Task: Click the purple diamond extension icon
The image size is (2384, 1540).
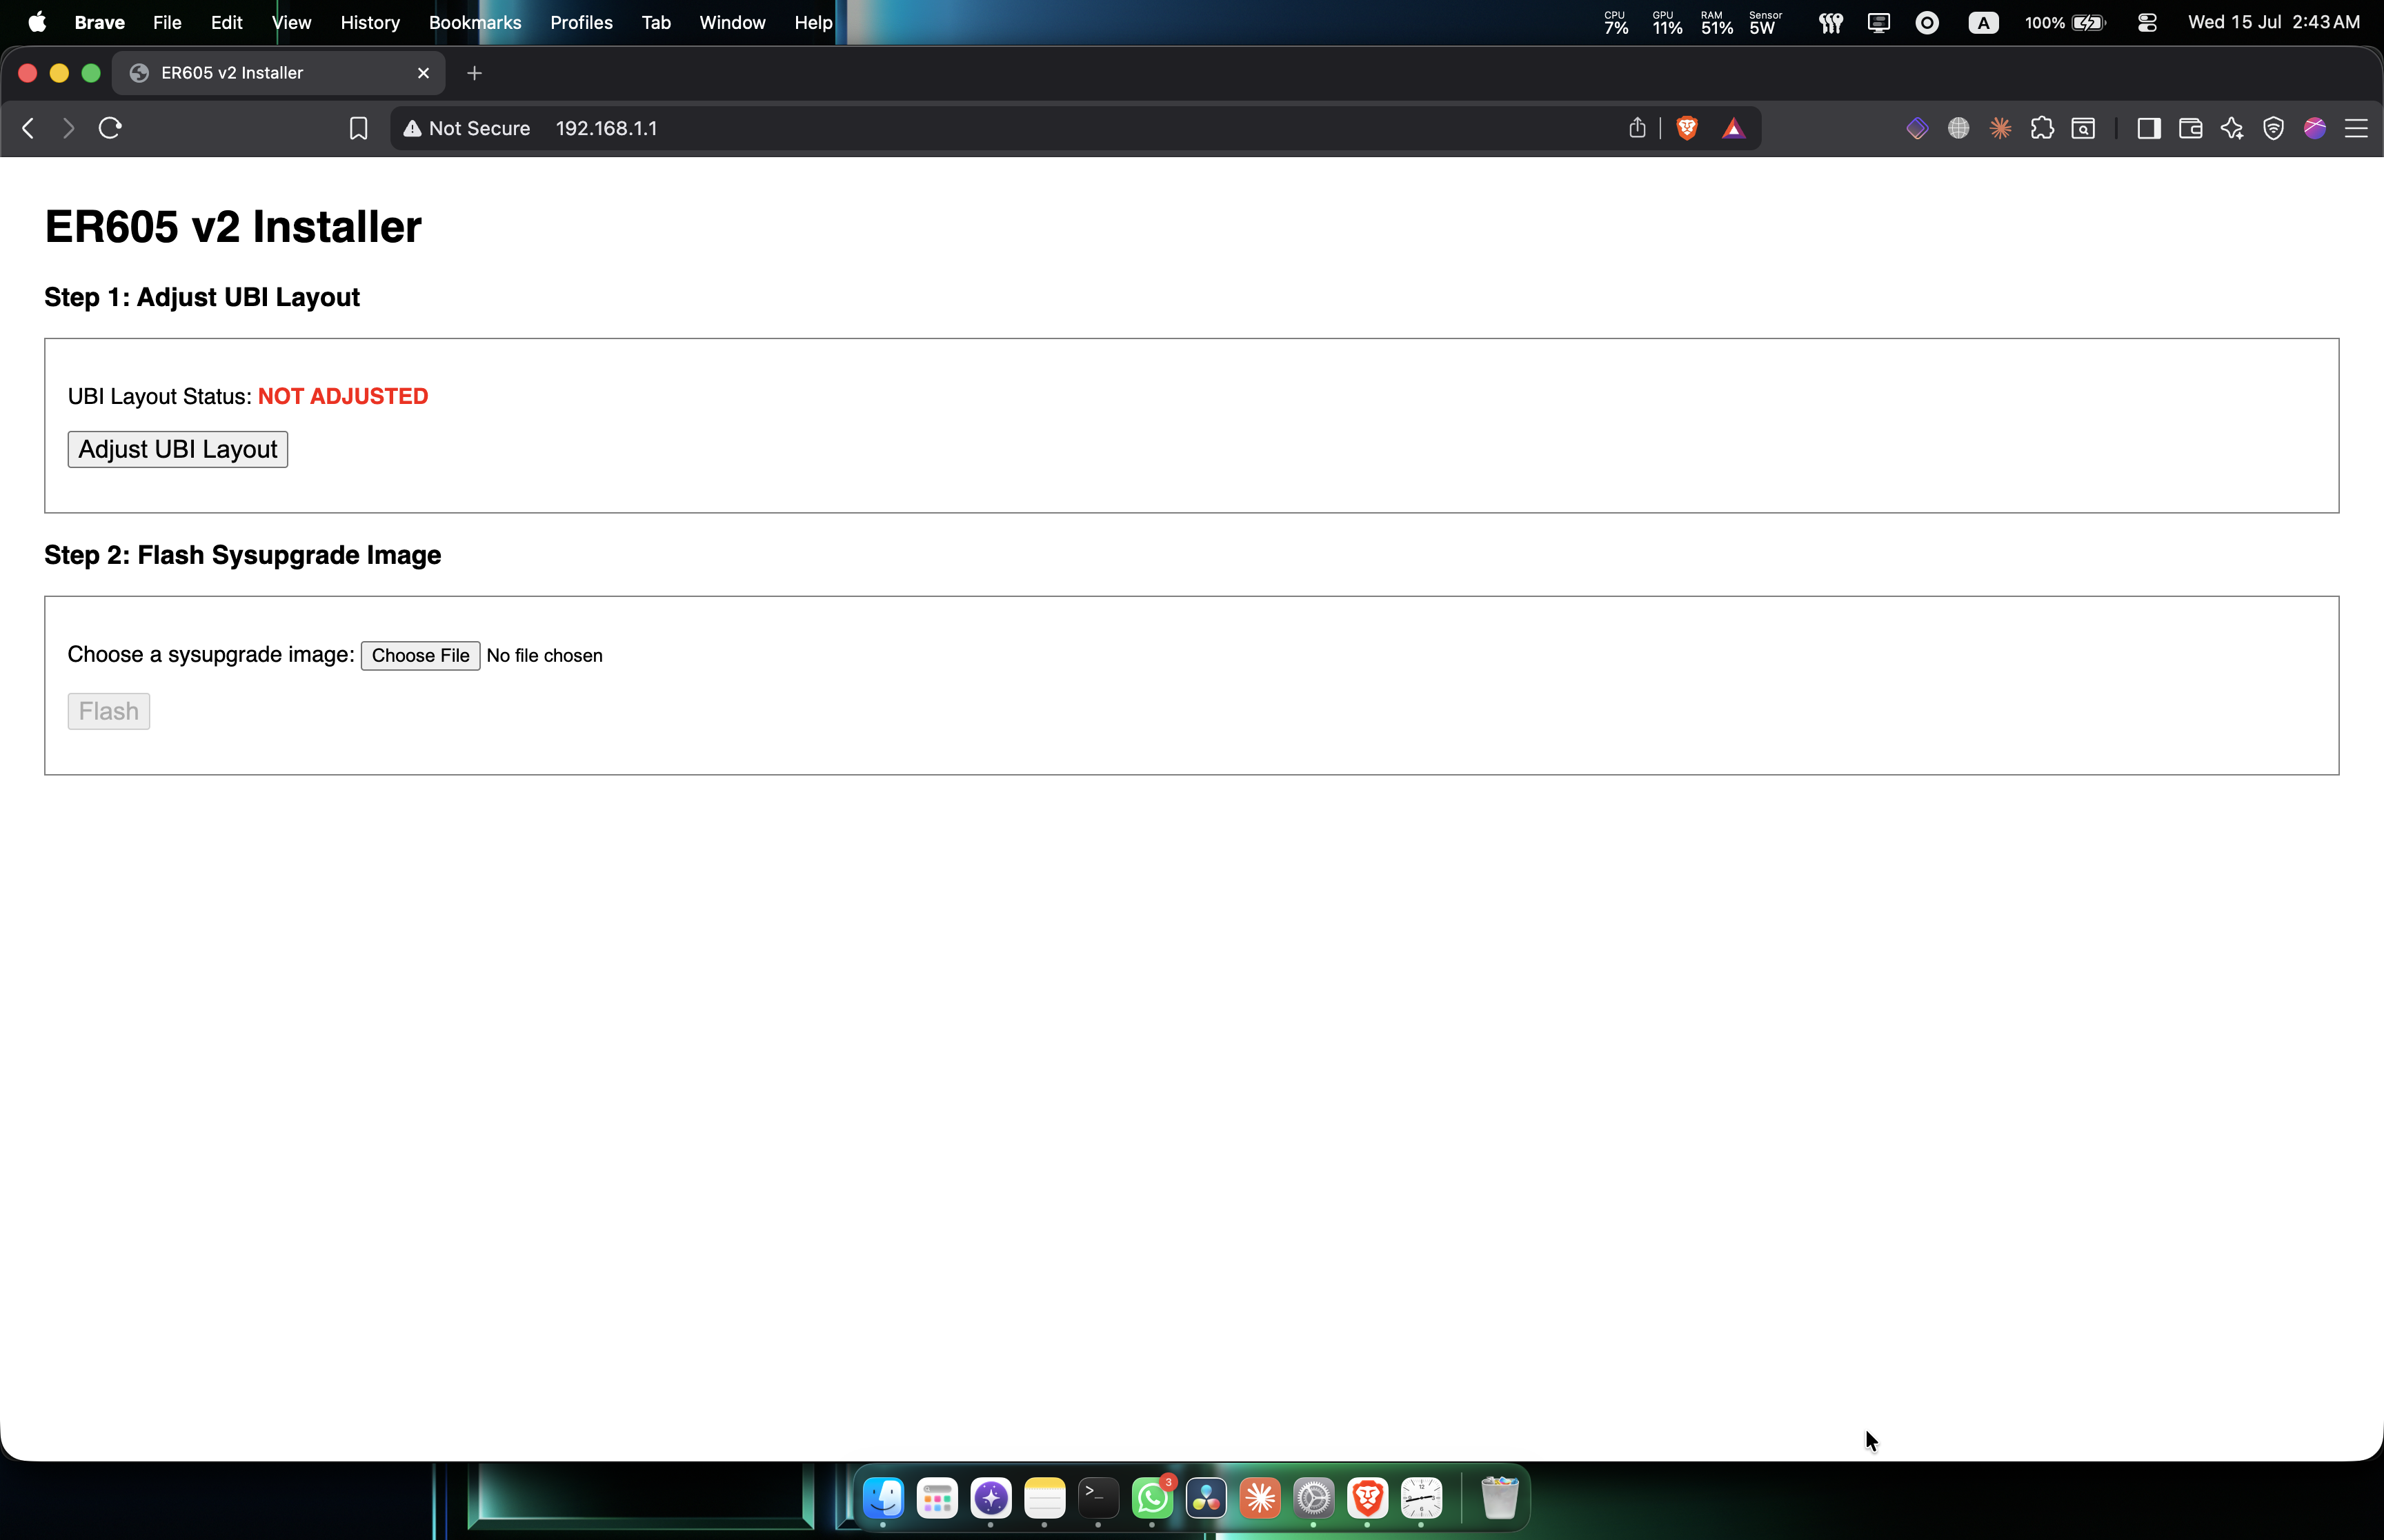Action: click(x=1917, y=128)
